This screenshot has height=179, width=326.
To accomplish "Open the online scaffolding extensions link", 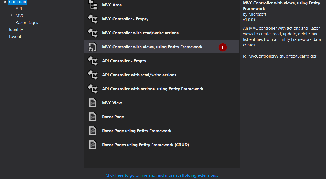I will 162,175.
